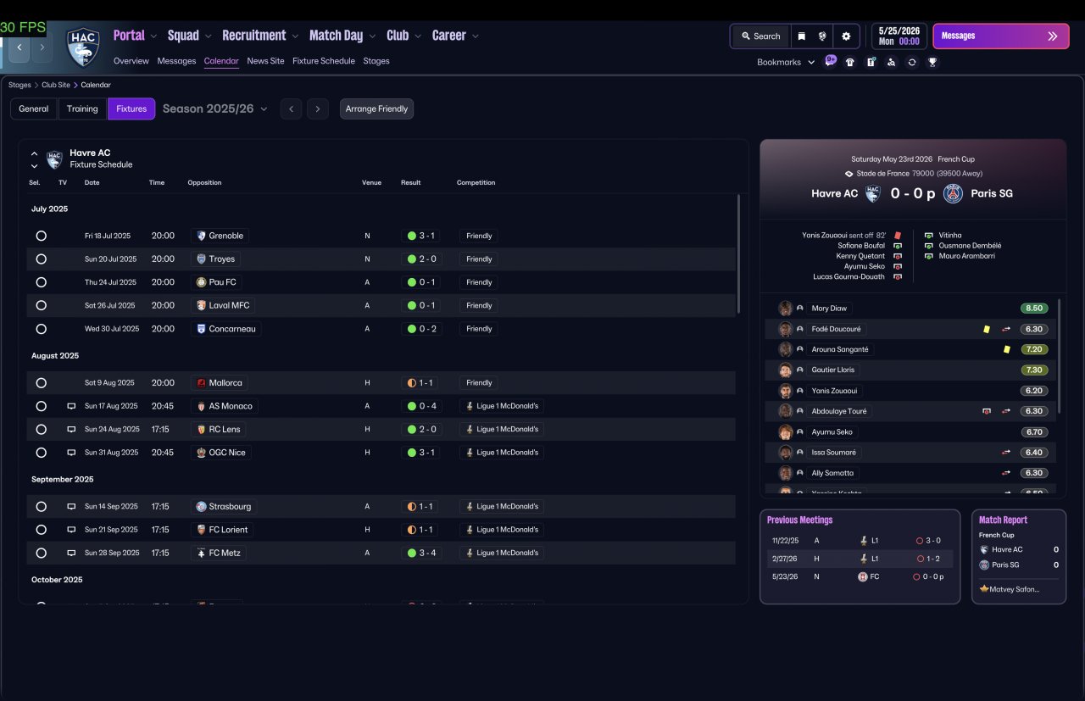Select the radio button for OGC Nice fixture
The image size is (1085, 701).
(41, 453)
